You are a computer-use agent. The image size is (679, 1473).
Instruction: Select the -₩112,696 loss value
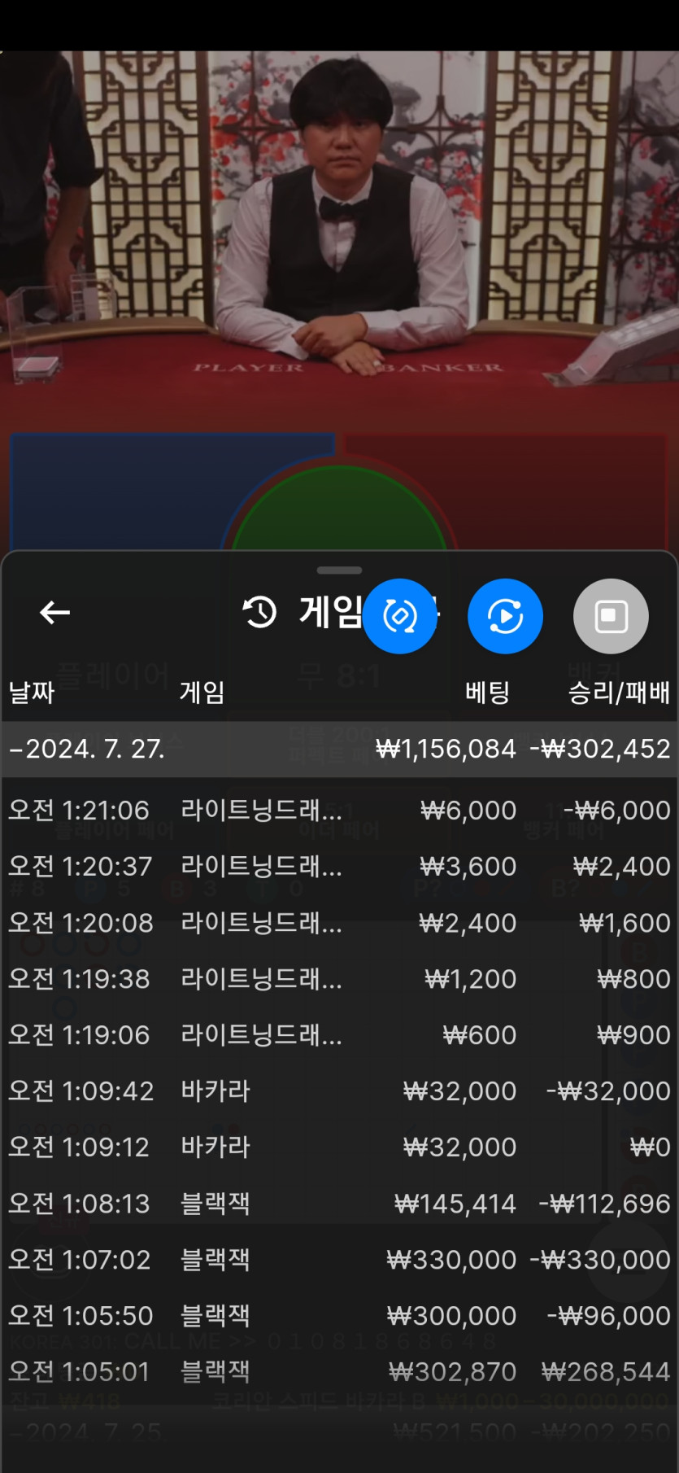(x=605, y=1204)
